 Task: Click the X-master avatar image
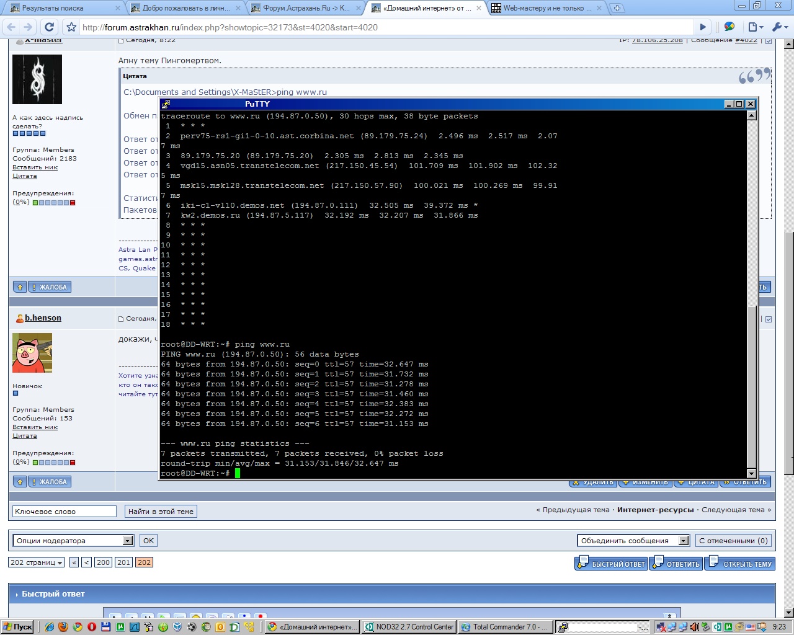[37, 79]
